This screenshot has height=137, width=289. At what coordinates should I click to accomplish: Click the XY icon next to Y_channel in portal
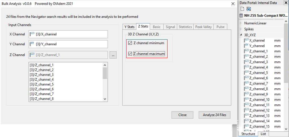pyautogui.click(x=246, y=46)
